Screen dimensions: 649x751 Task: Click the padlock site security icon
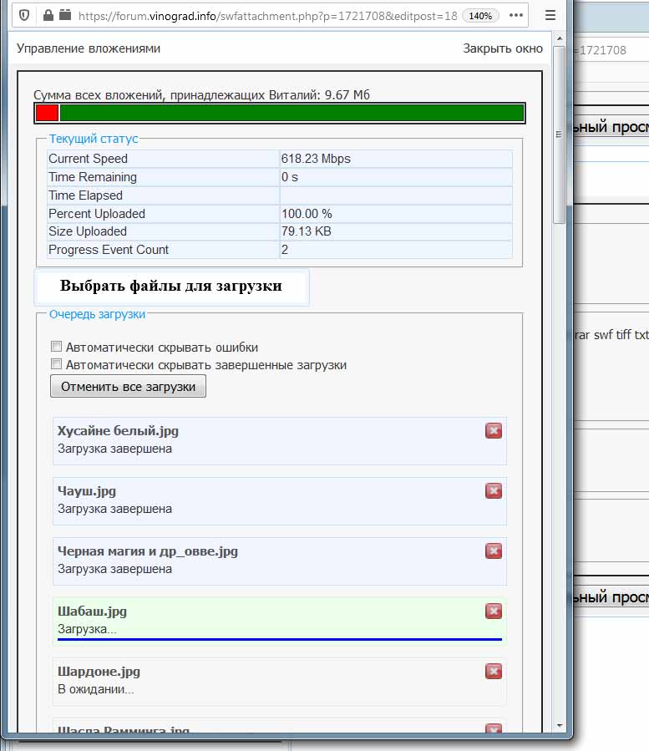48,15
